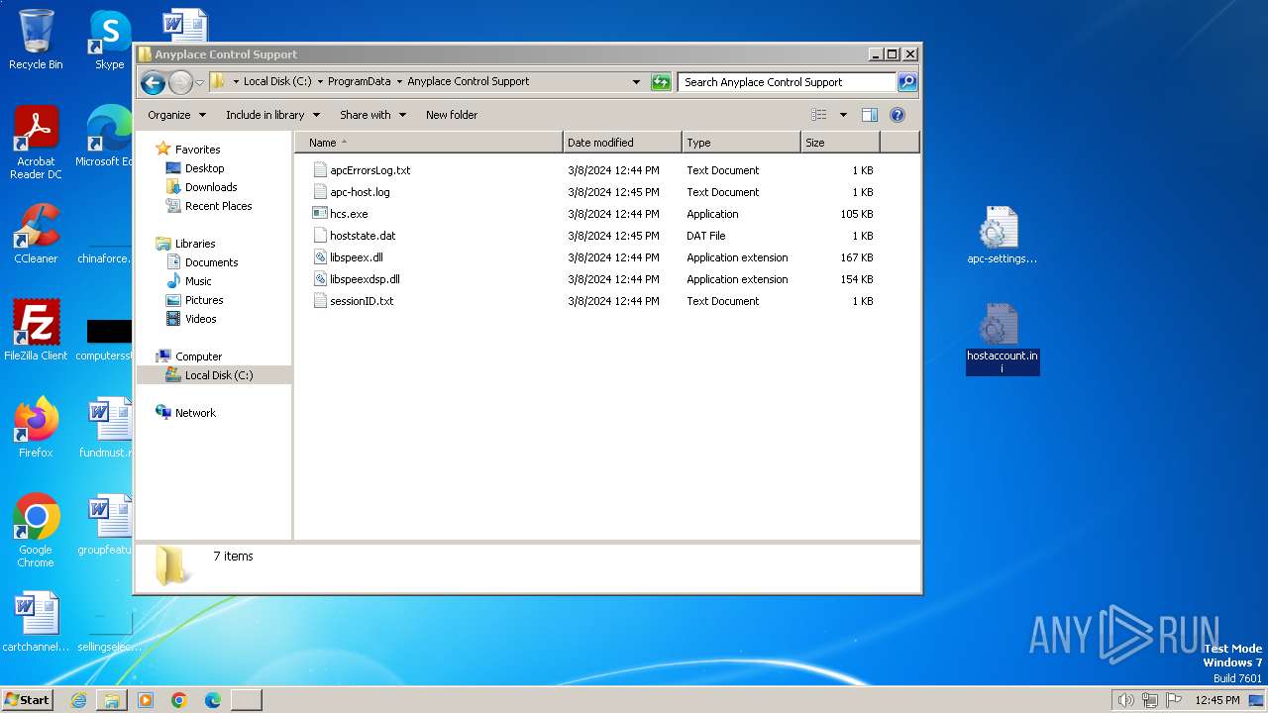The width and height of the screenshot is (1268, 713).
Task: Sort by Date modified column header
Action: (x=622, y=143)
